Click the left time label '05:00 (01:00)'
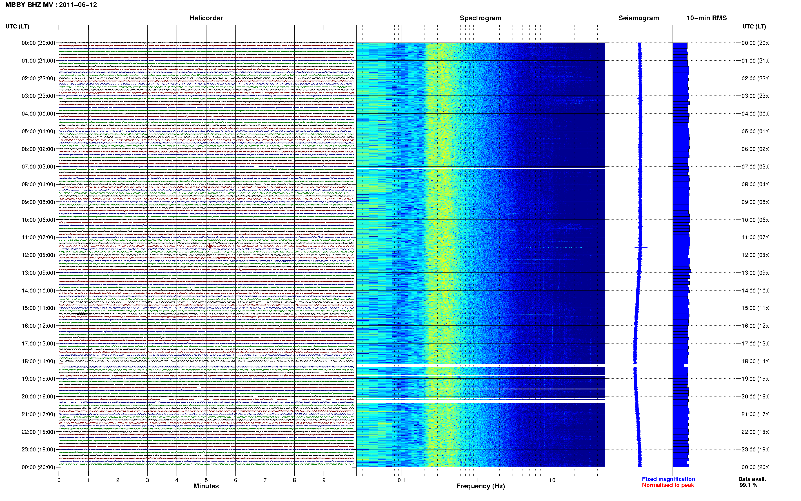 38,132
